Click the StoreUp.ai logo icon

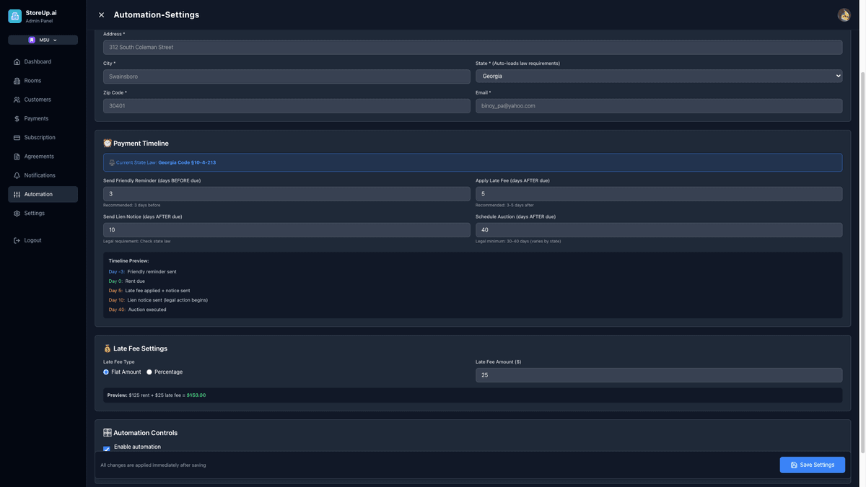(x=14, y=16)
